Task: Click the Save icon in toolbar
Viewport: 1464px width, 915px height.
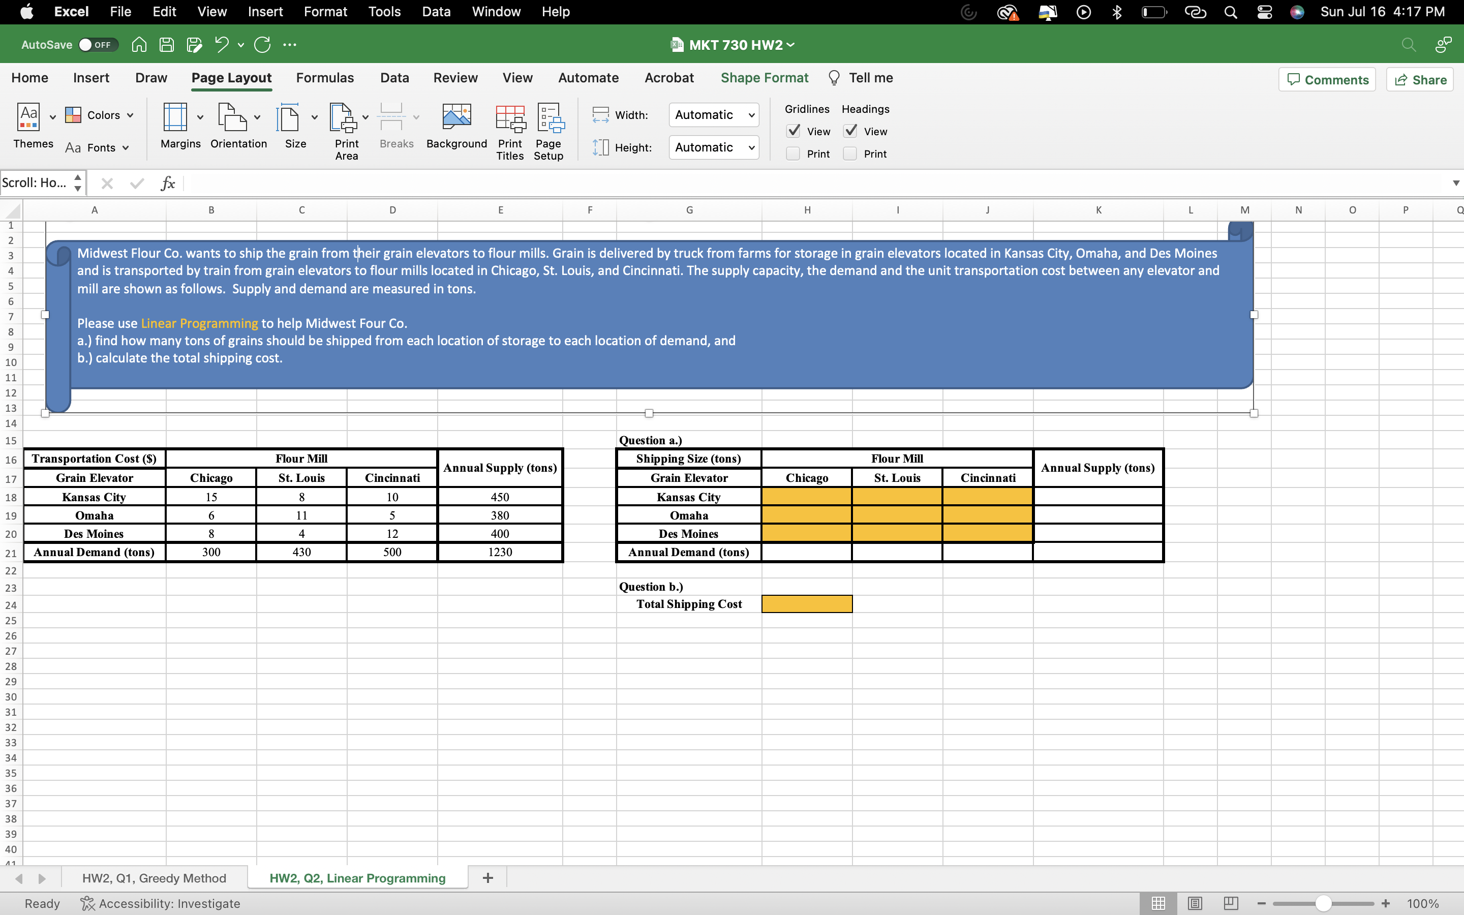Action: click(x=166, y=44)
